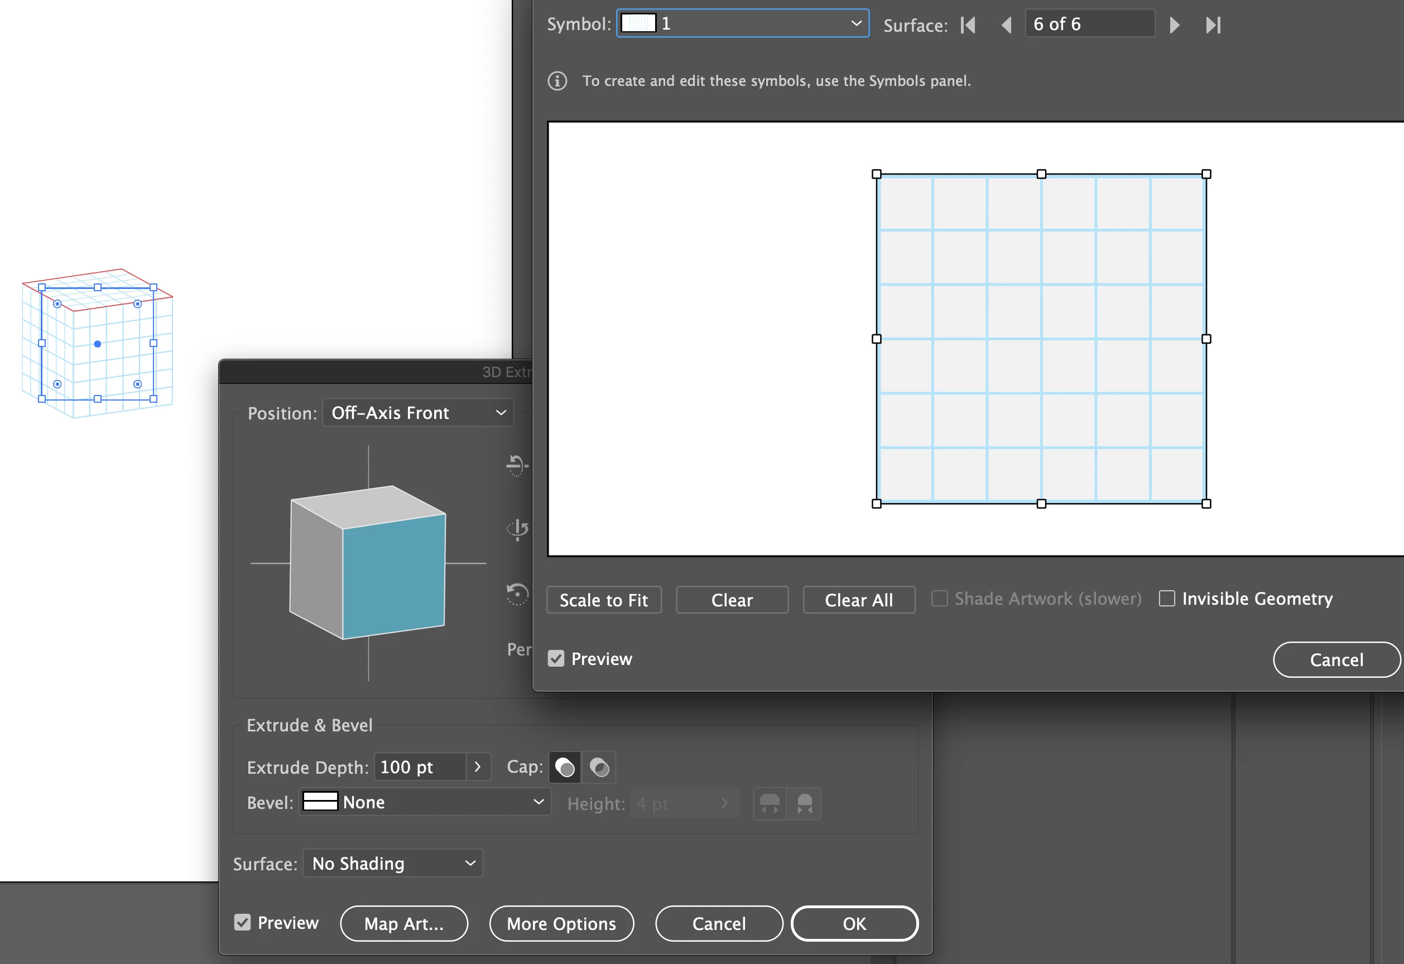Open the Extrude Depth slider arrow
This screenshot has height=964, width=1404.
478,767
